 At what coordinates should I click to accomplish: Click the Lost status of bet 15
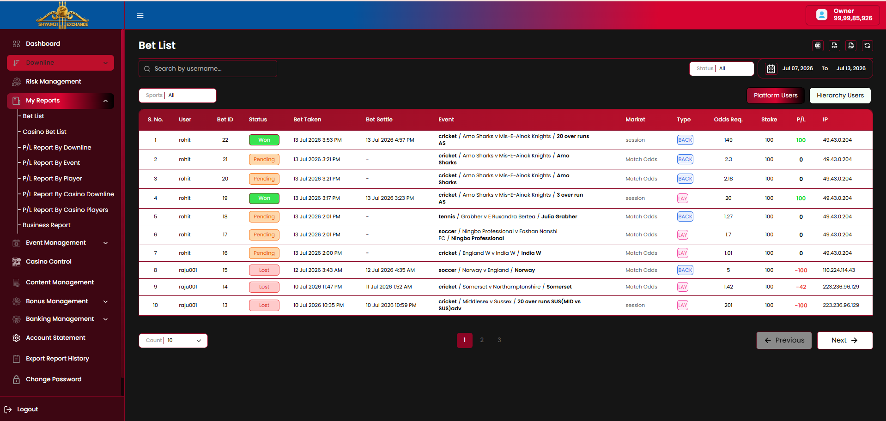264,270
